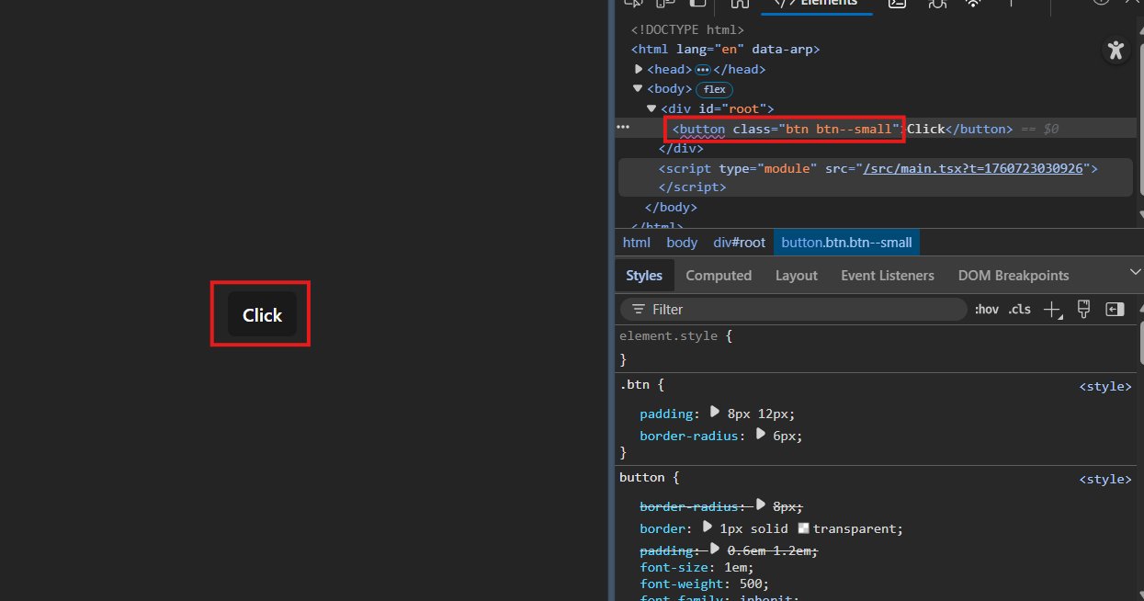Select the html lang en row
The width and height of the screenshot is (1144, 601).
point(725,50)
